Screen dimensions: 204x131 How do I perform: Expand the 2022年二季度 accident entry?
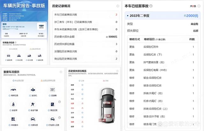pyautogui.click(x=163, y=16)
